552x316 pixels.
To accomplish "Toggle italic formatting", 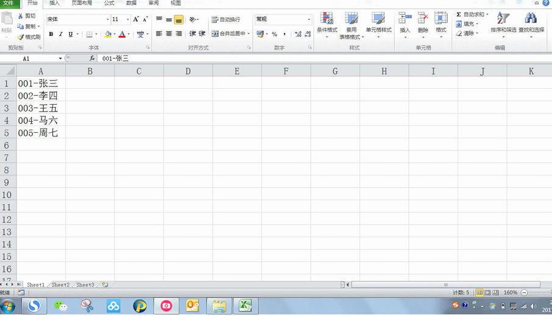I will (60, 34).
